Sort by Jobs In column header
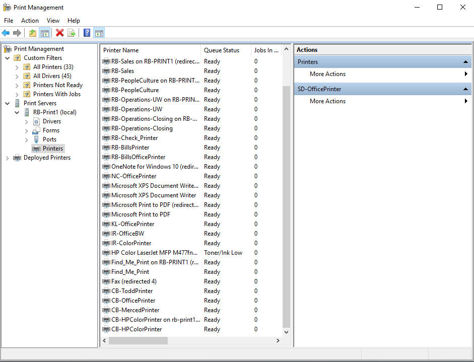Viewport: 474px width, 362px height. tap(266, 50)
